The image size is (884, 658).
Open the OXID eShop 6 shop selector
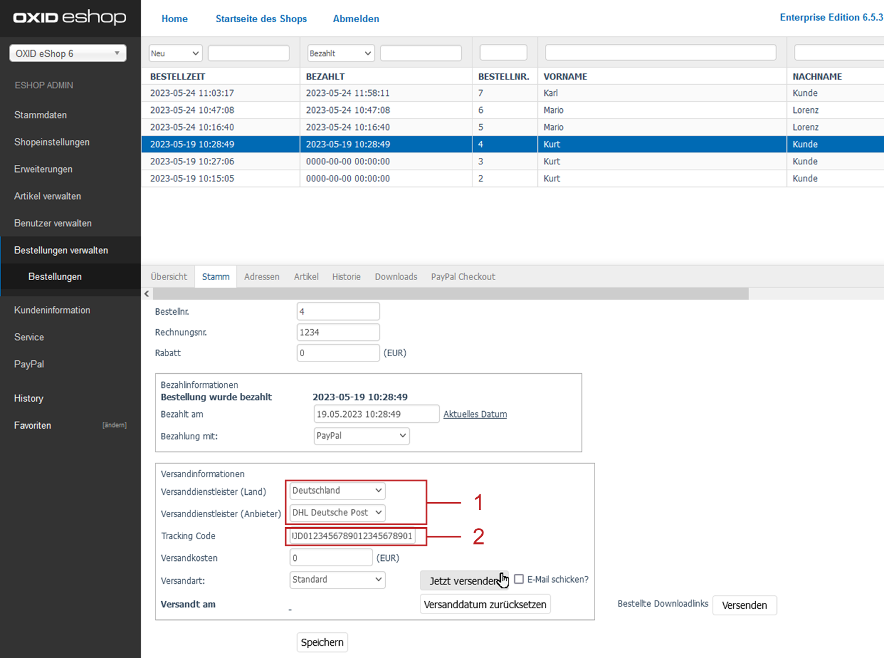click(68, 53)
